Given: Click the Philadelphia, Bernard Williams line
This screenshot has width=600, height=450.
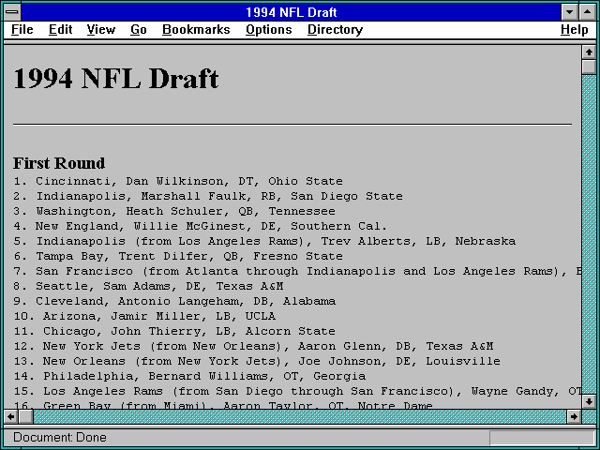Looking at the screenshot, I should point(189,376).
